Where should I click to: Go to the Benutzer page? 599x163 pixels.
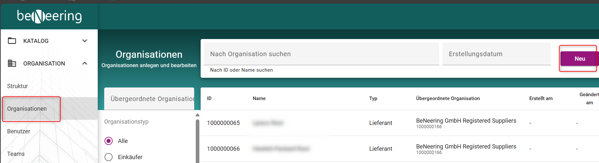pyautogui.click(x=19, y=131)
